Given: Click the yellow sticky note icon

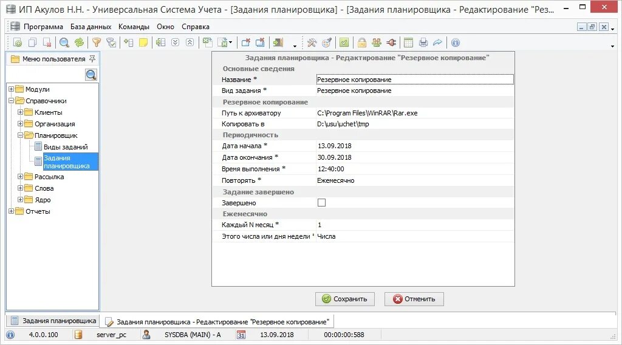Looking at the screenshot, I should [x=143, y=43].
